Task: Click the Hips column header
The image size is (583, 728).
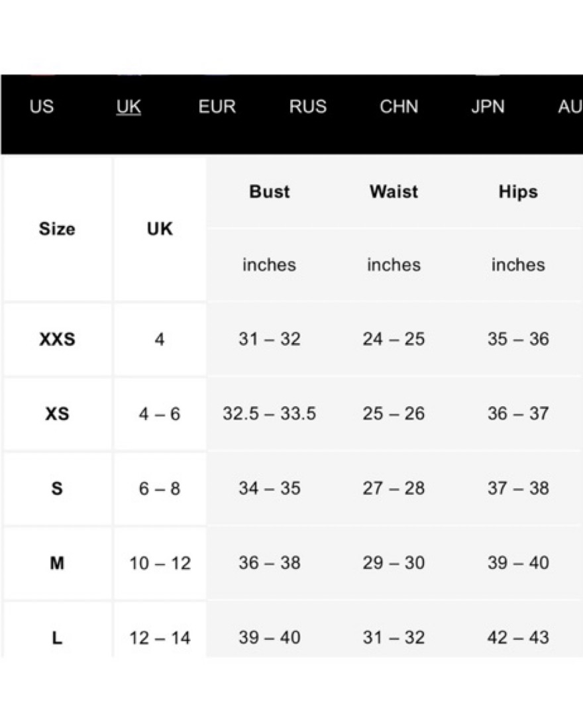Action: [x=518, y=191]
